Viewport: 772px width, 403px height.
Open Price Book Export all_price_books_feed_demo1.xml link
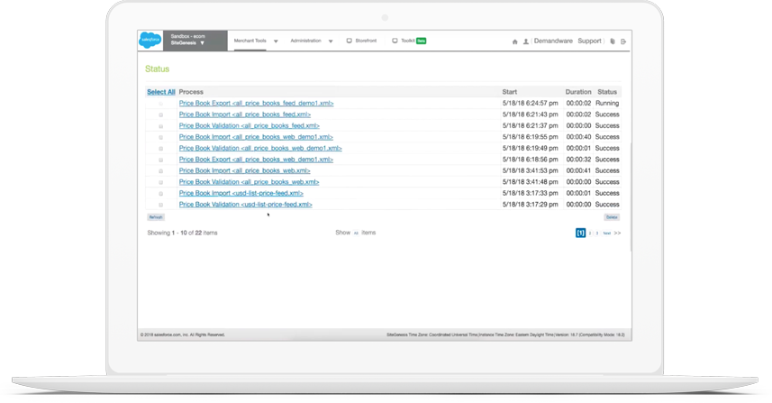click(256, 104)
